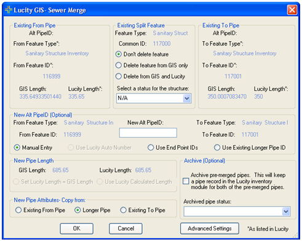Click Lucity Length value 350

pyautogui.click(x=258, y=96)
